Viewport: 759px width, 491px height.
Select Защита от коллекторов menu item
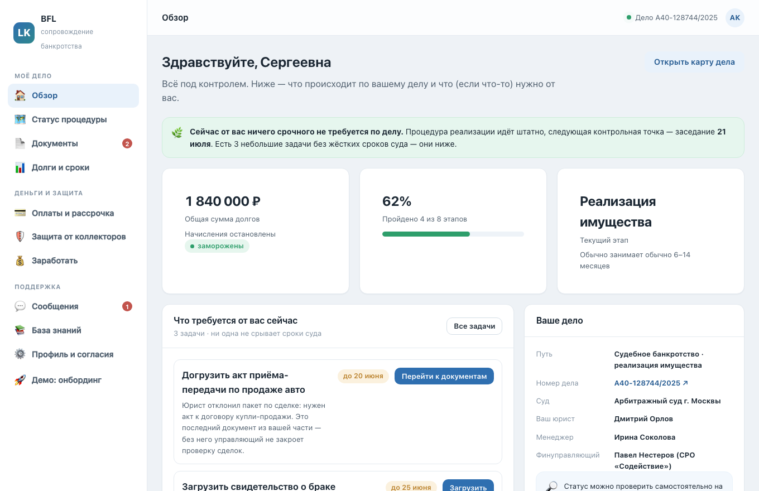[x=73, y=237]
